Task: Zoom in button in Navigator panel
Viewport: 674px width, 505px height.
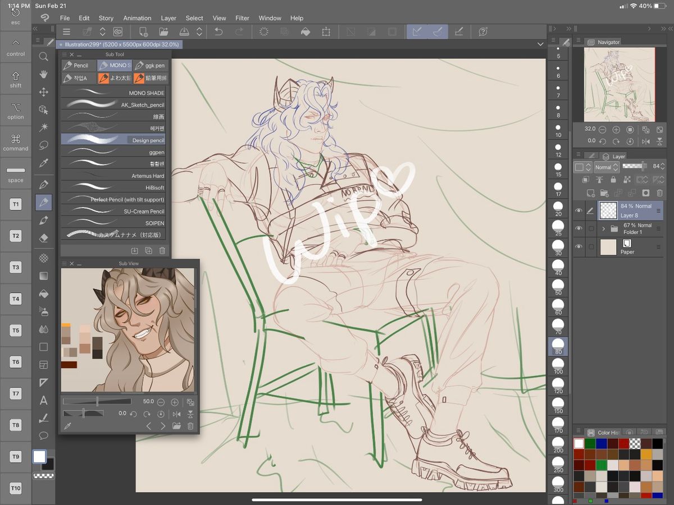Action: [616, 129]
